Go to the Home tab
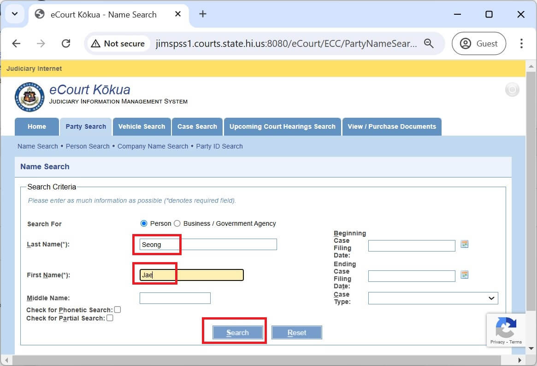537x366 pixels. [36, 127]
